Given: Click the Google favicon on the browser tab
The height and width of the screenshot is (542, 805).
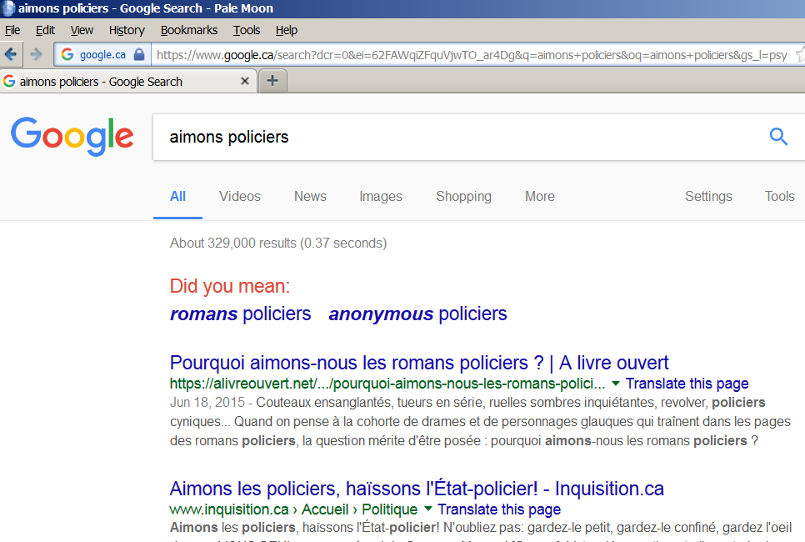Looking at the screenshot, I should [x=8, y=81].
